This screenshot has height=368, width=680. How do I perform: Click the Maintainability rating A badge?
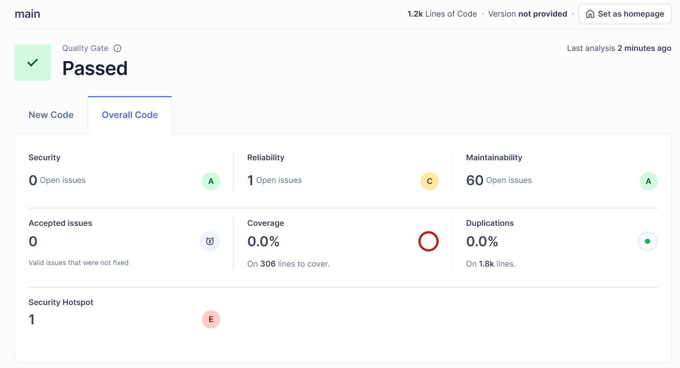point(648,181)
